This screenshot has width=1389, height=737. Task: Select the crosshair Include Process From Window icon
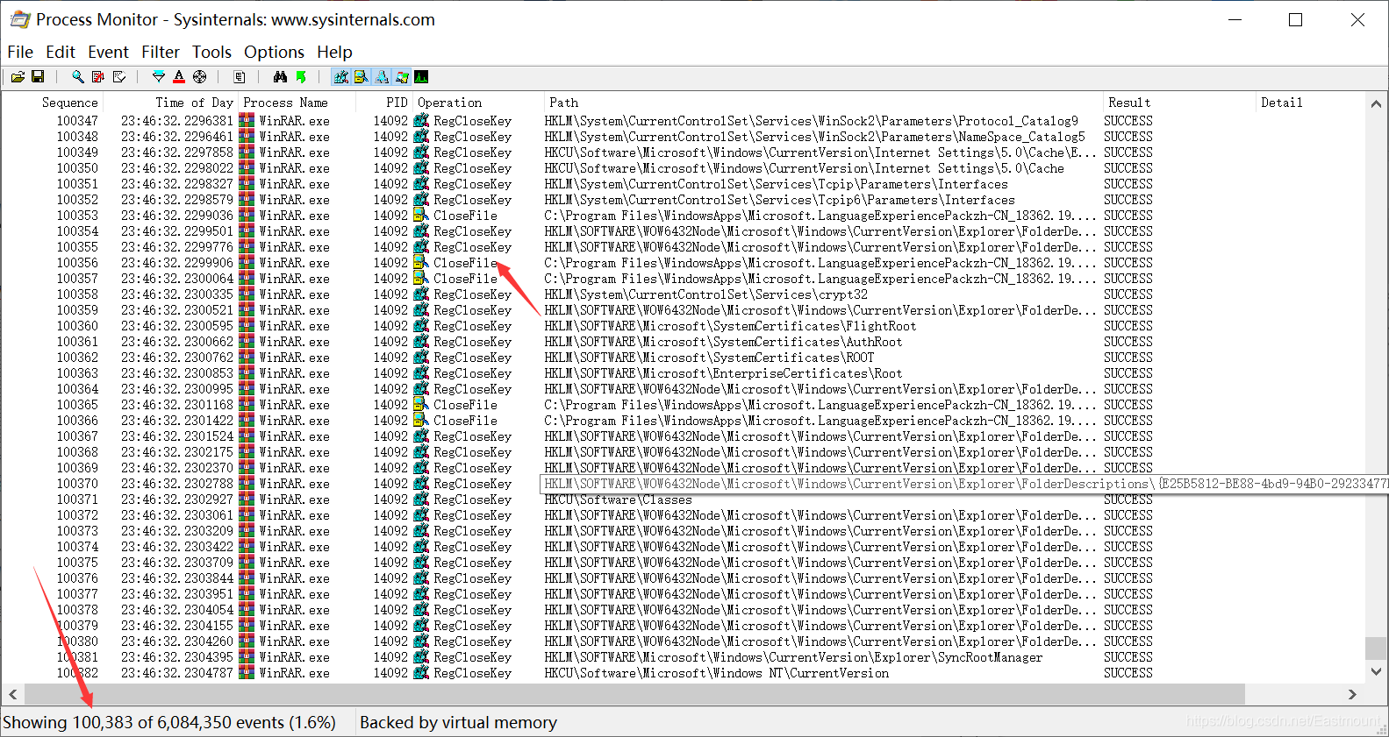tap(200, 77)
